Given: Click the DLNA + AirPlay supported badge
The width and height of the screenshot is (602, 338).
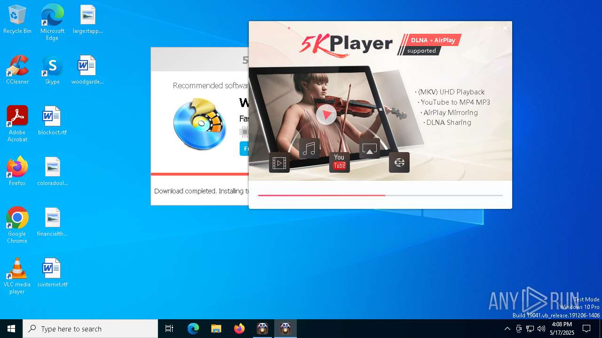Looking at the screenshot, I should [429, 45].
